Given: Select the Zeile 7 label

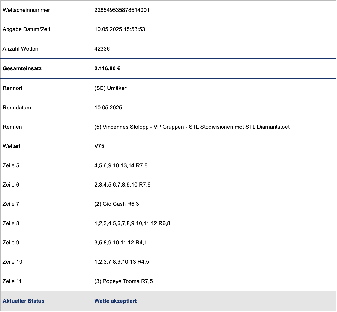Looking at the screenshot, I should [x=11, y=204].
